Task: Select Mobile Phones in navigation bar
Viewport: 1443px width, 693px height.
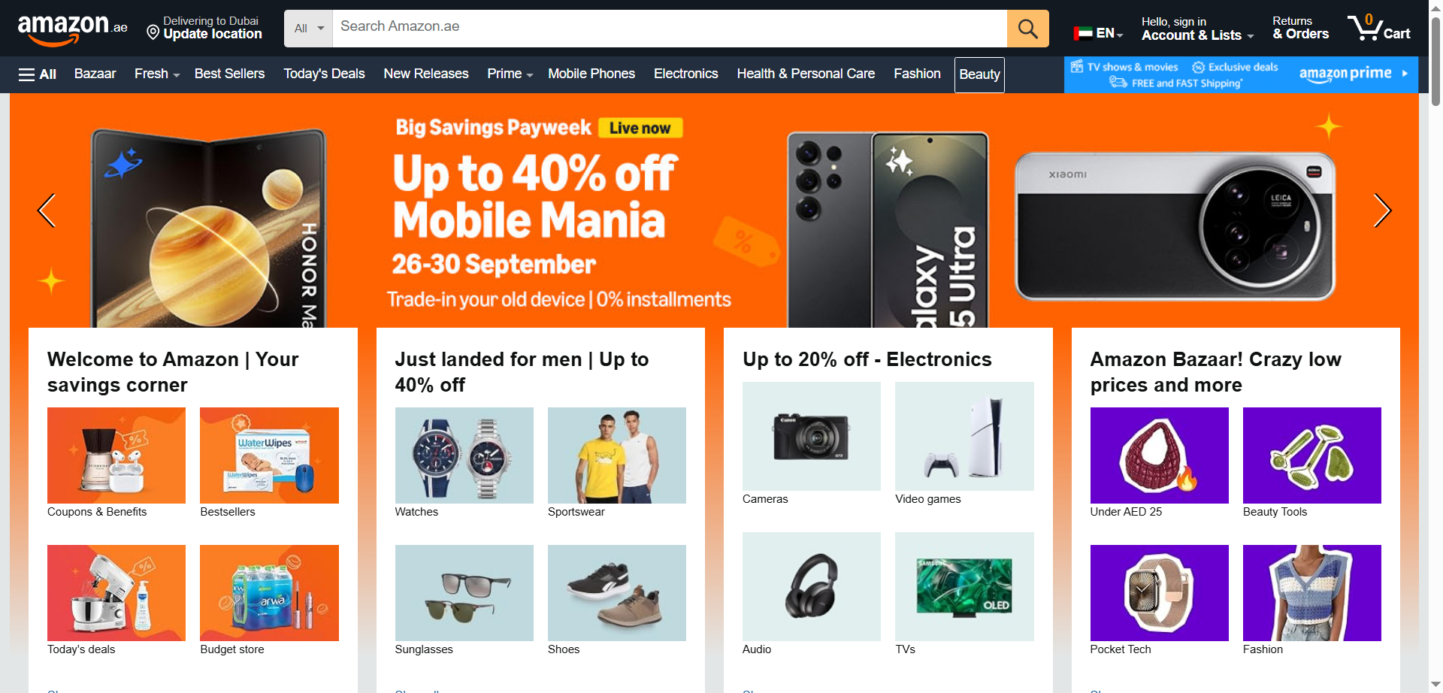Action: coord(591,74)
